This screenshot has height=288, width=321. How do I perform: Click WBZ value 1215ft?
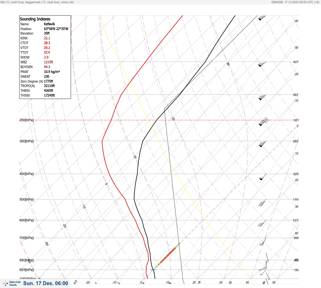tap(49, 62)
